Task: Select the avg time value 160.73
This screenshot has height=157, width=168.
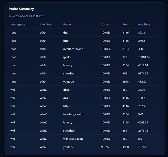Action: [142, 98]
